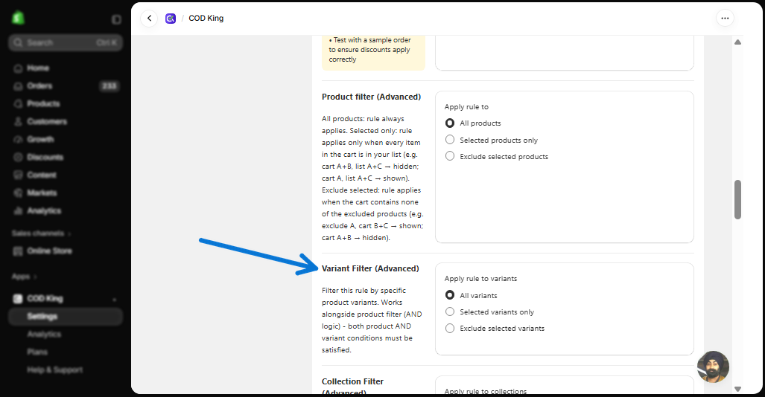Select 'Exclude selected variants' option
Screen dimensions: 765x397
450,329
